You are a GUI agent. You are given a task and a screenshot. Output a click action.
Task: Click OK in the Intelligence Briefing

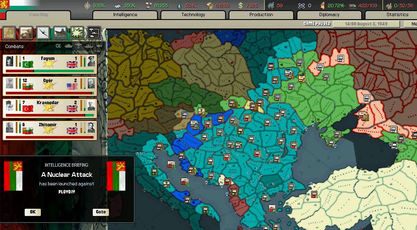pos(33,212)
